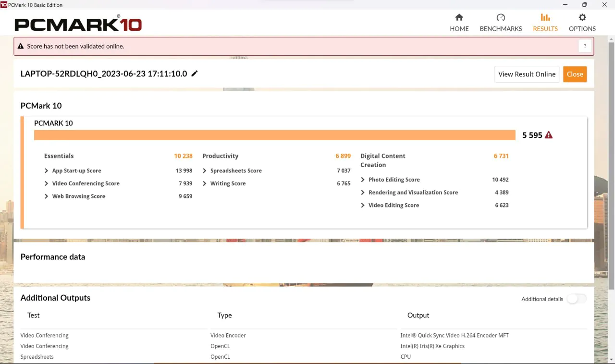The height and width of the screenshot is (364, 615).
Task: Click the Productivity score 6 899
Action: (x=343, y=156)
